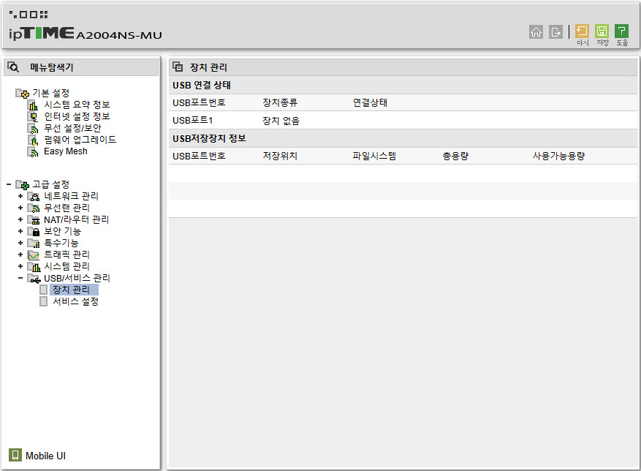Open 인터넷 설정 정보 menu item
The width and height of the screenshot is (641, 471).
[77, 116]
